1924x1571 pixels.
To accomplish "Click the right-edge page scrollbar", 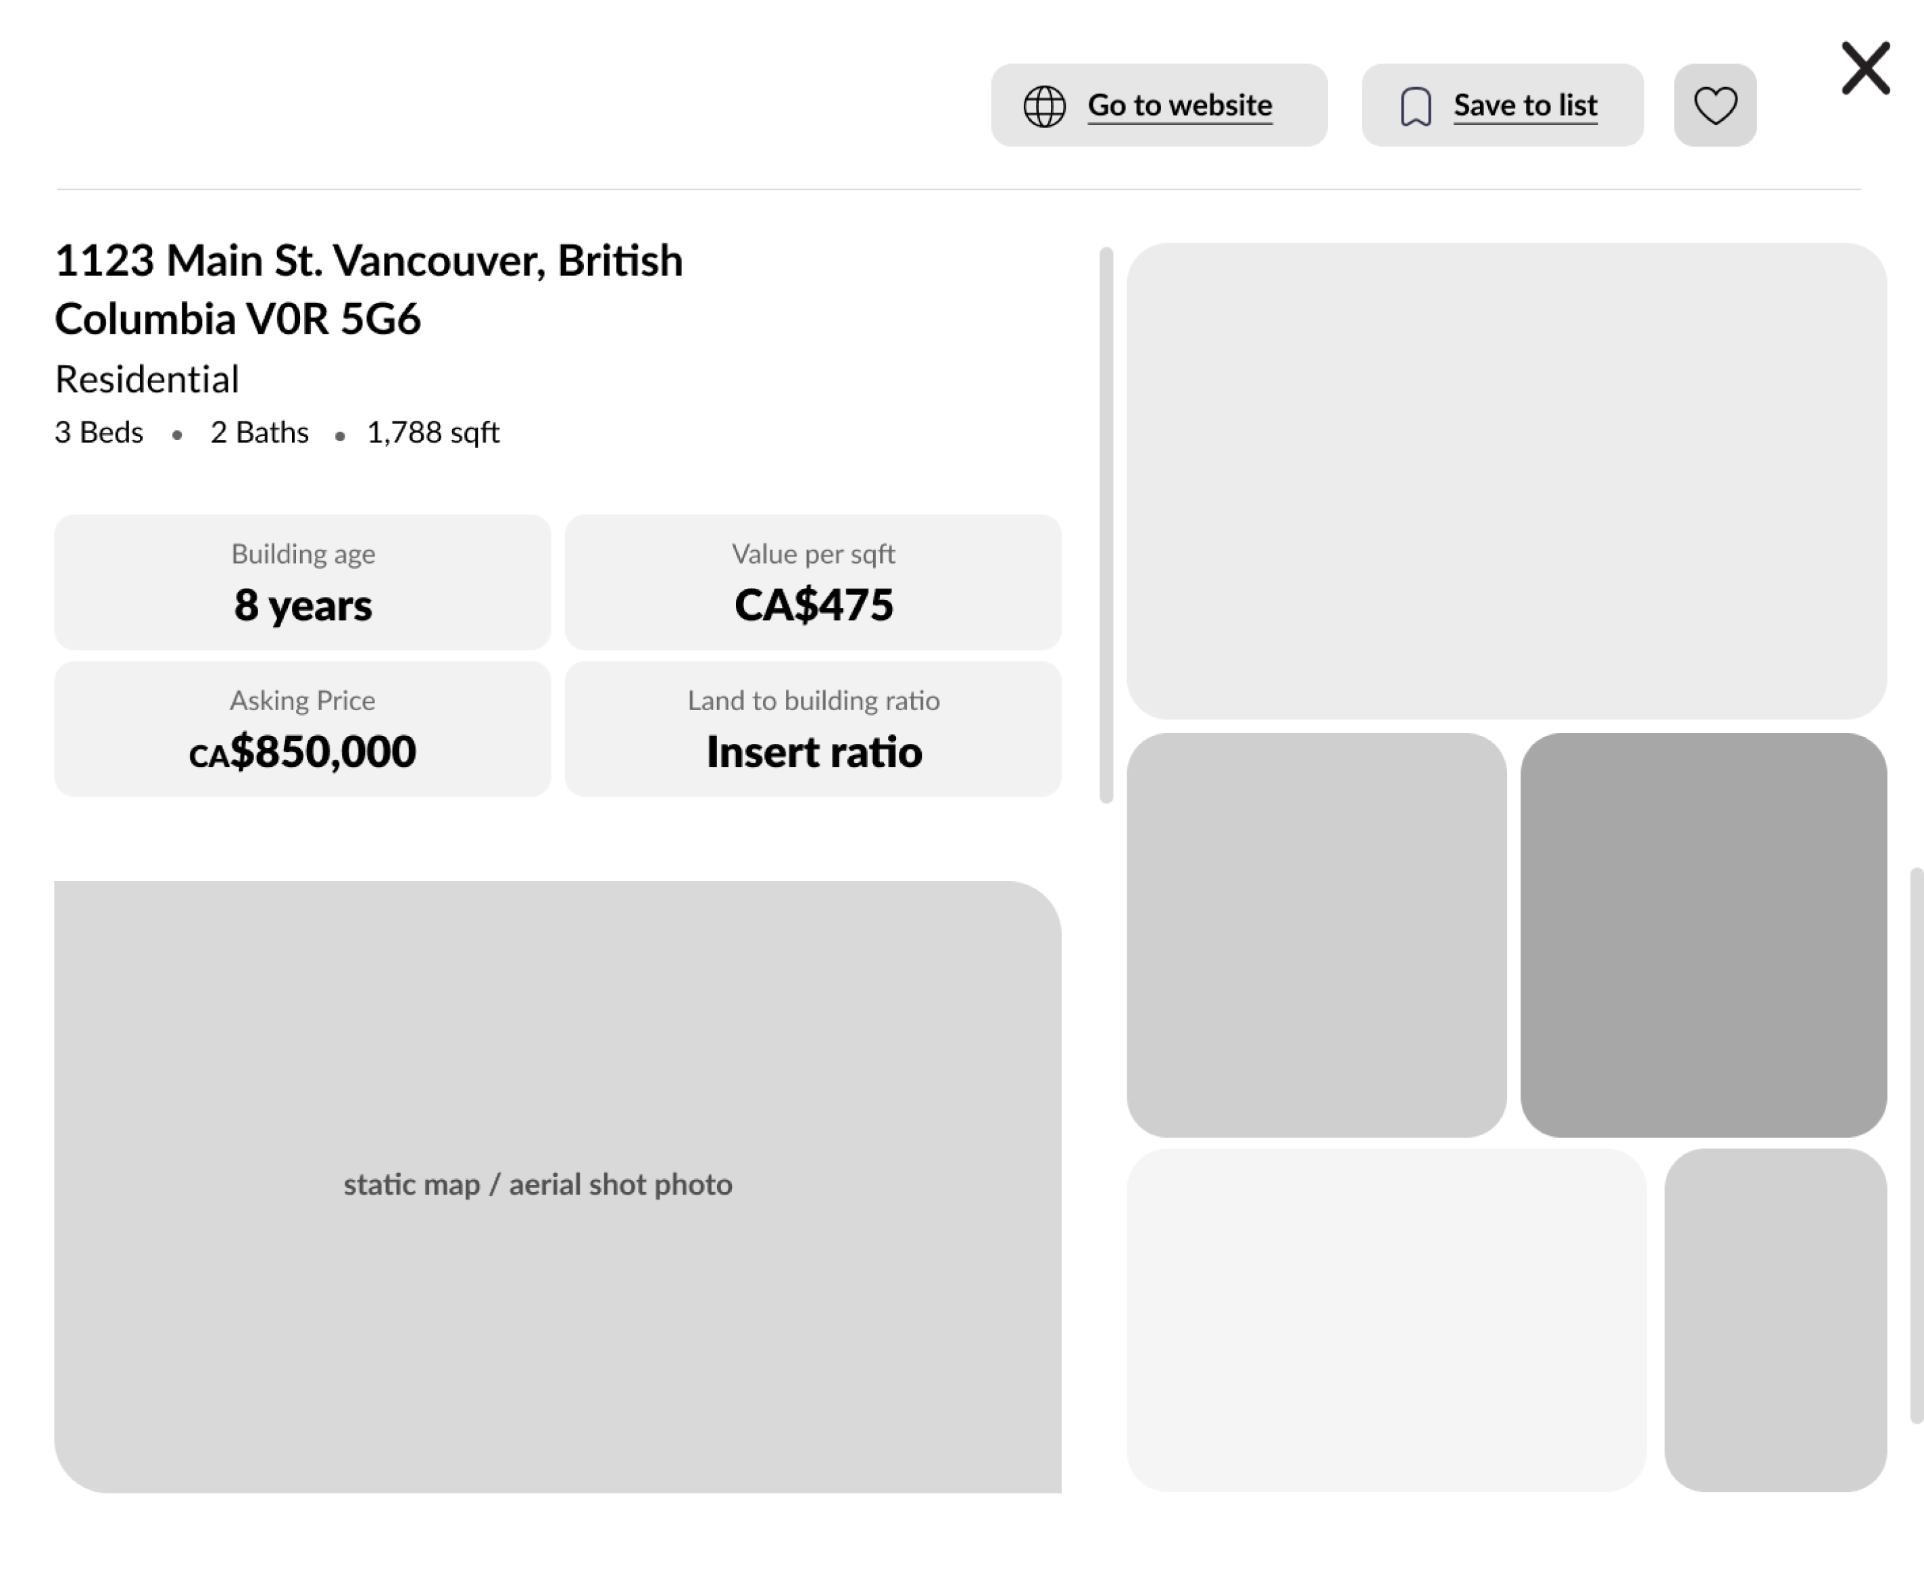I will 1916,1145.
